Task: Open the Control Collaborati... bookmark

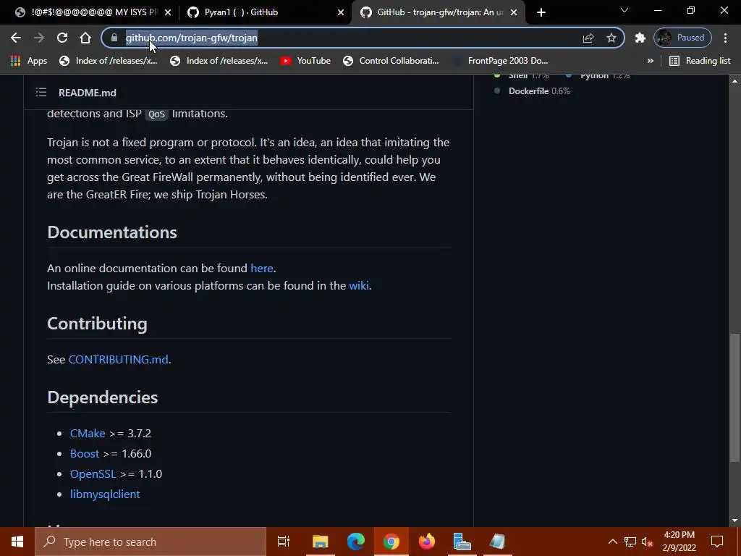Action: coord(390,61)
